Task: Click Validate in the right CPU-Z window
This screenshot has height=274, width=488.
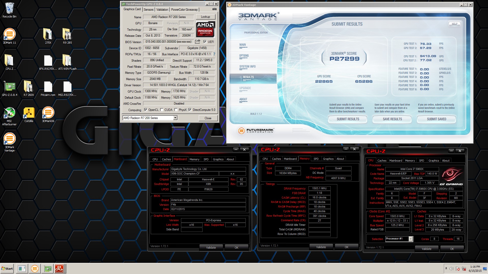Action: tap(426, 249)
